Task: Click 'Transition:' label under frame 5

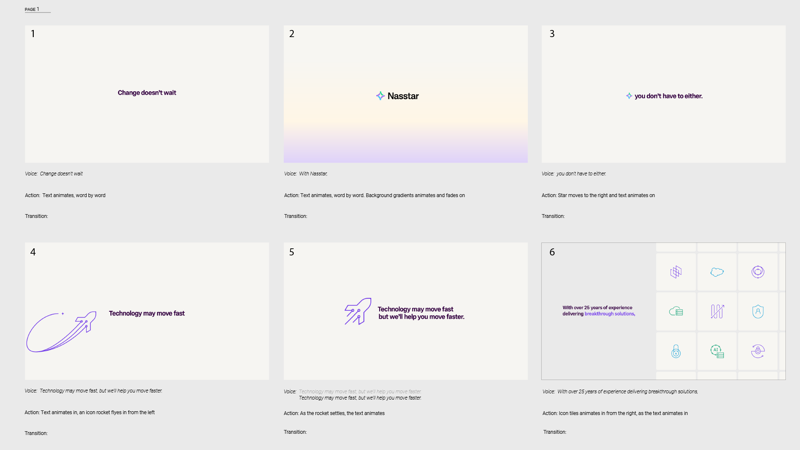Action: 295,432
